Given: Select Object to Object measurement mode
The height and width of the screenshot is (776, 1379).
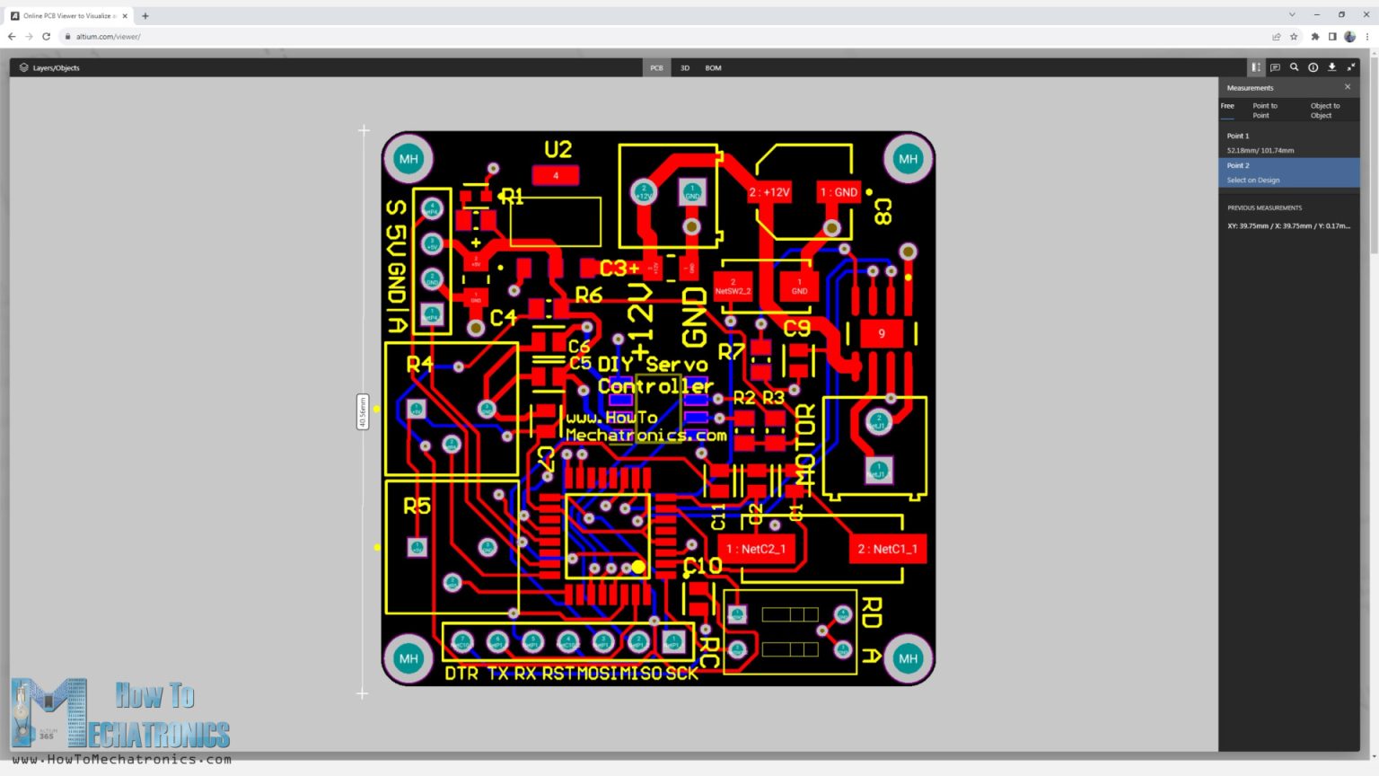Looking at the screenshot, I should pos(1323,110).
